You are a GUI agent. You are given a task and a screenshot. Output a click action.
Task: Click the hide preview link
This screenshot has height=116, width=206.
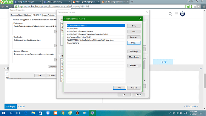[x=191, y=106]
